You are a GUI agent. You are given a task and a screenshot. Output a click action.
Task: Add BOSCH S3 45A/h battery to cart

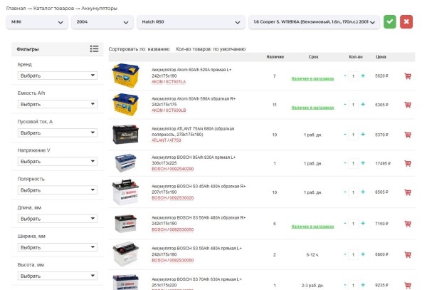click(x=408, y=192)
